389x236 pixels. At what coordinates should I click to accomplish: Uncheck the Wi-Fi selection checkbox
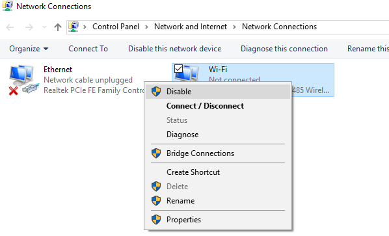click(x=178, y=69)
